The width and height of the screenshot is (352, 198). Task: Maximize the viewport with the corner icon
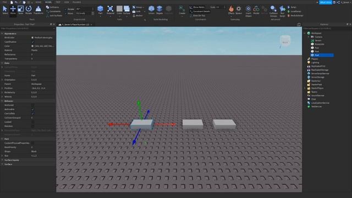coord(299,24)
